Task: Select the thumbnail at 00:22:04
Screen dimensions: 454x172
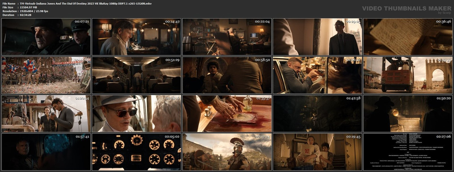Action: tap(227, 37)
